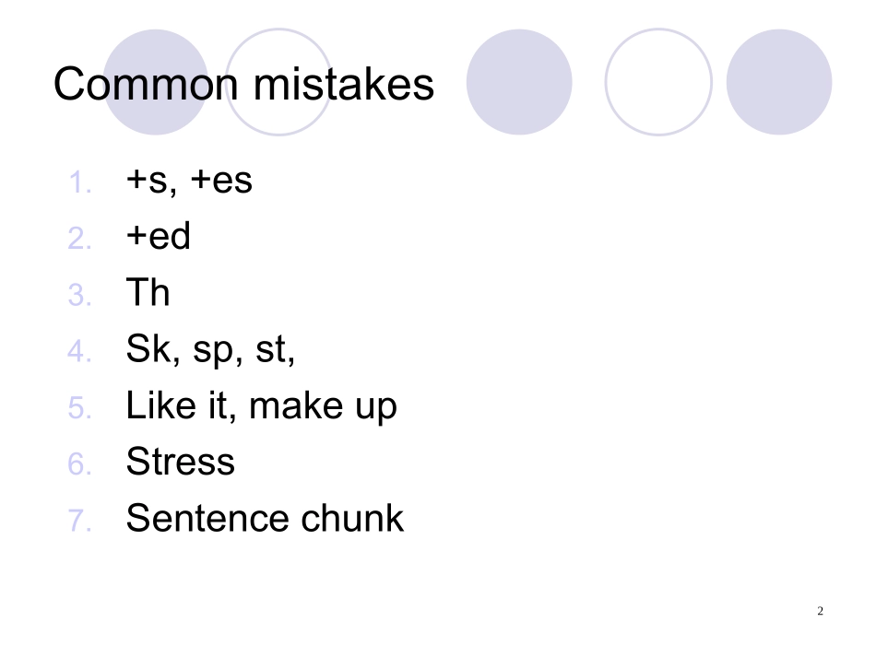The image size is (876, 657).
Task: Click the "Stress" list item
Action: point(180,463)
